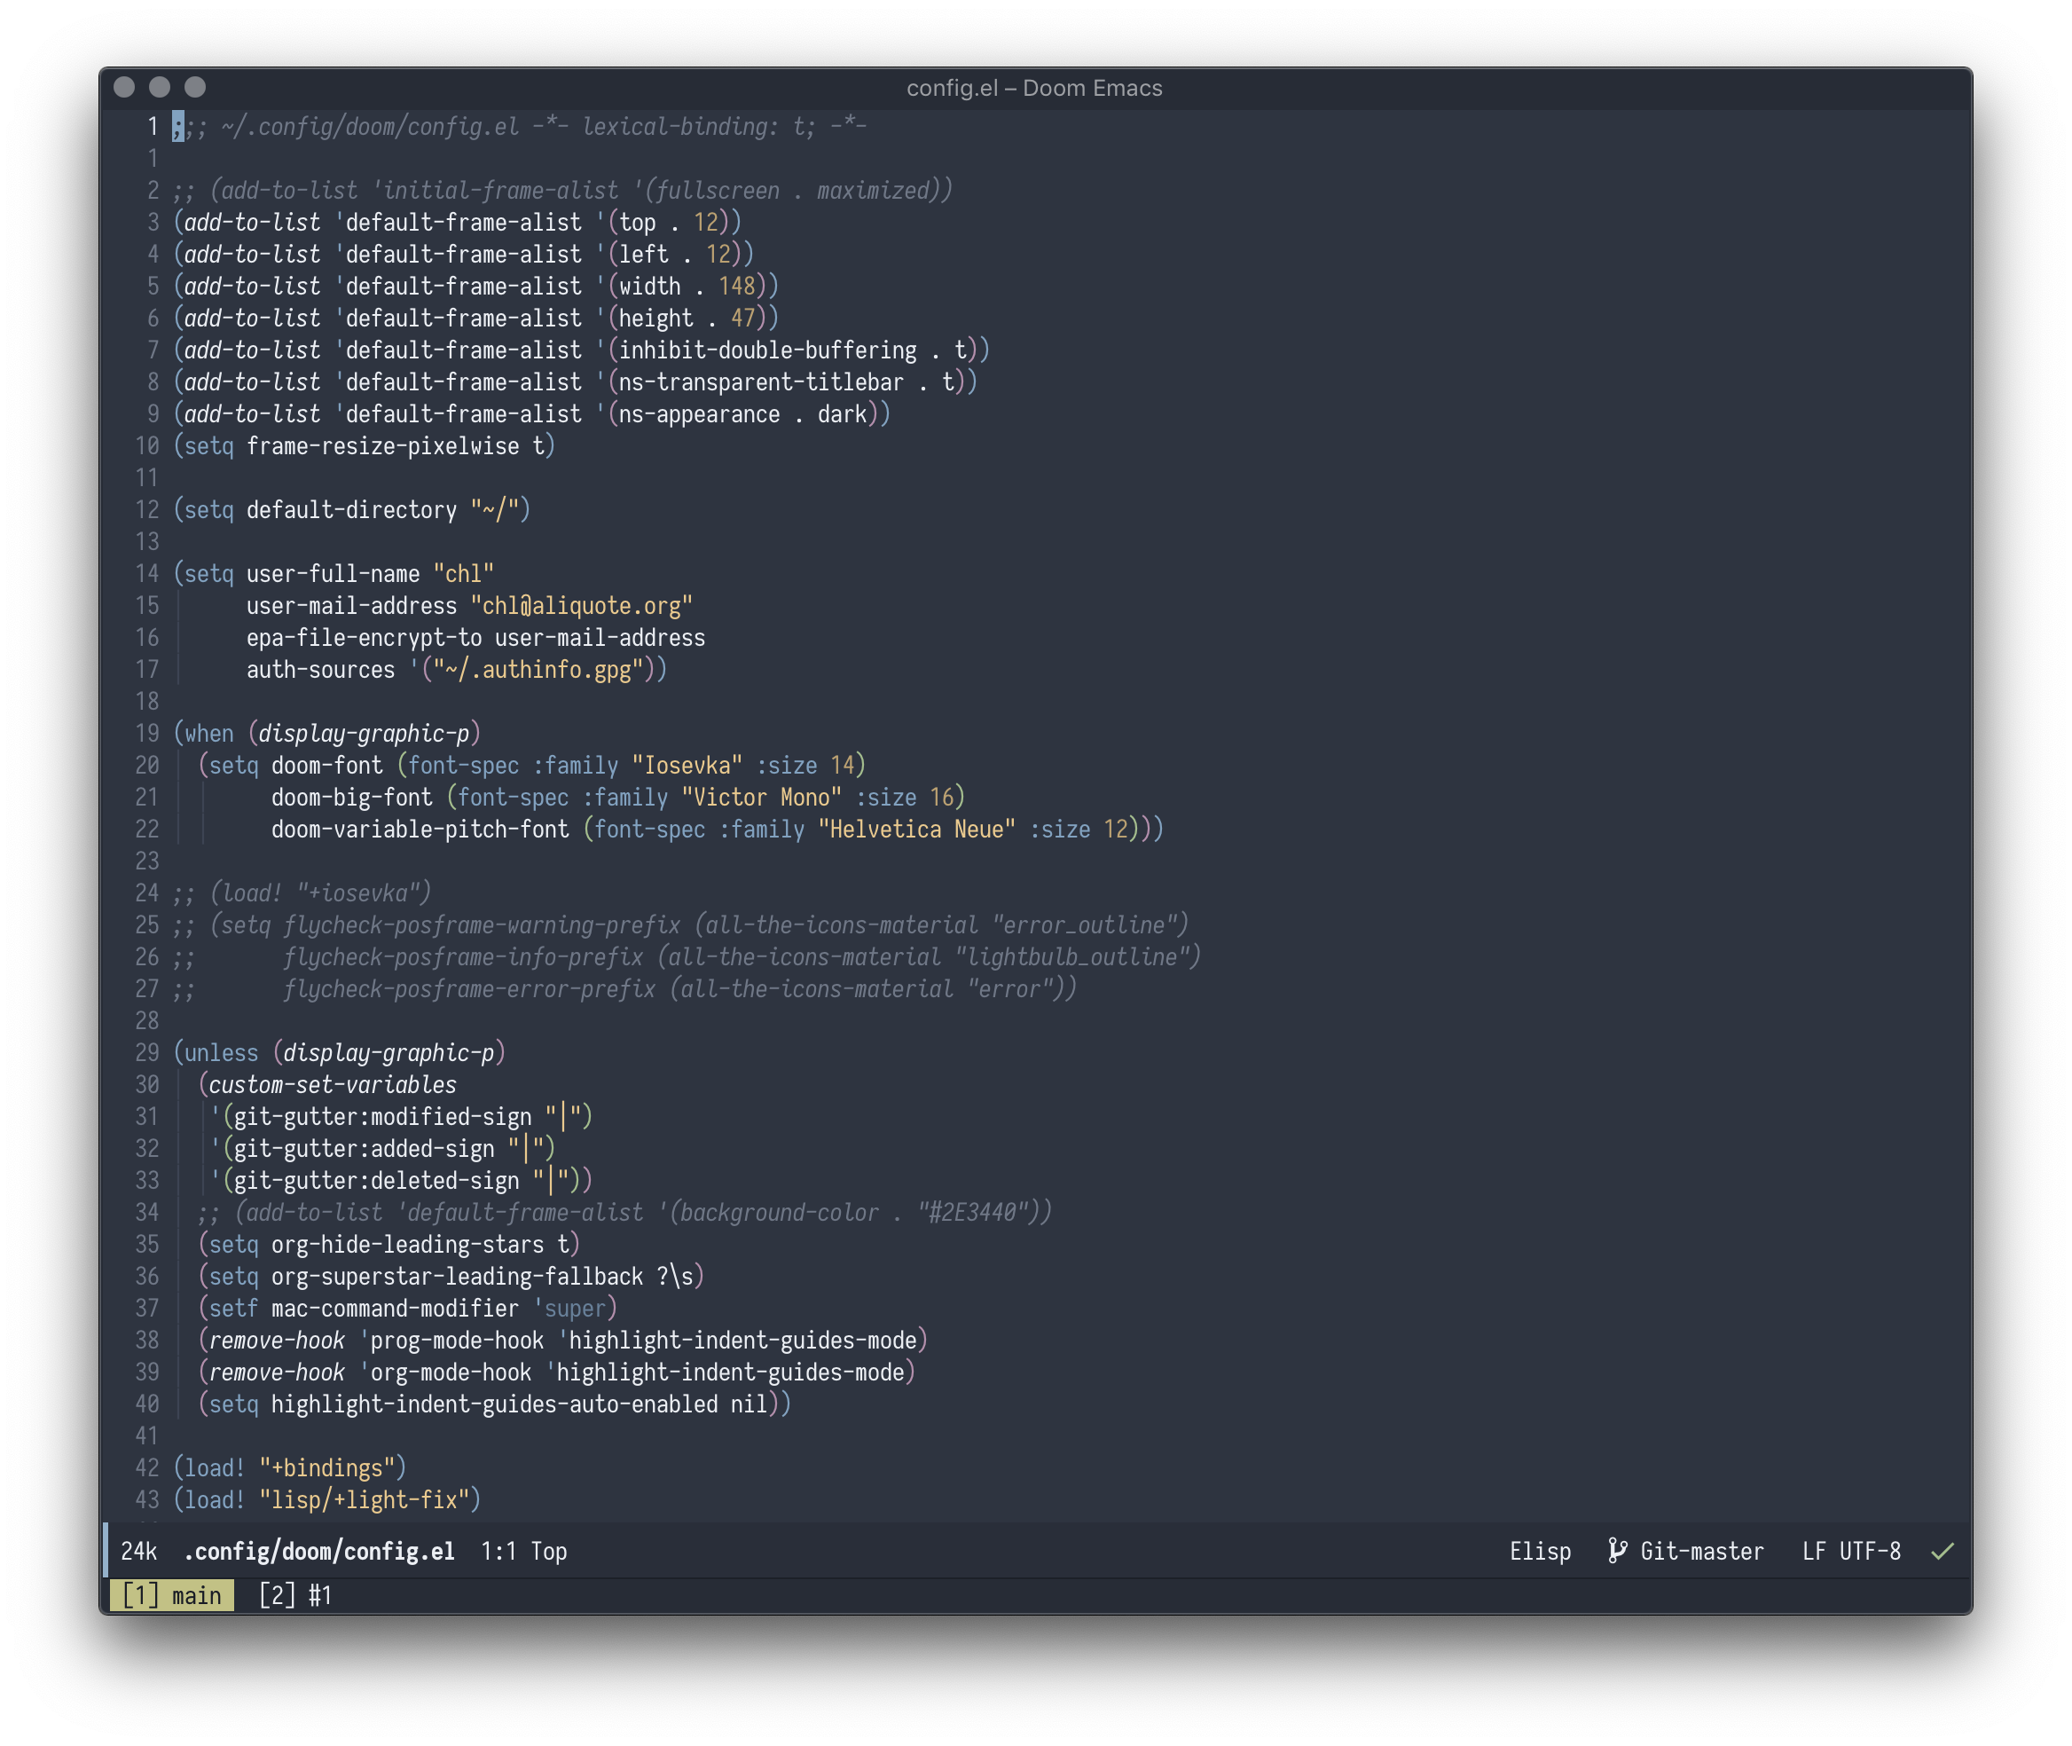Click the gray minimize window button

[x=160, y=87]
